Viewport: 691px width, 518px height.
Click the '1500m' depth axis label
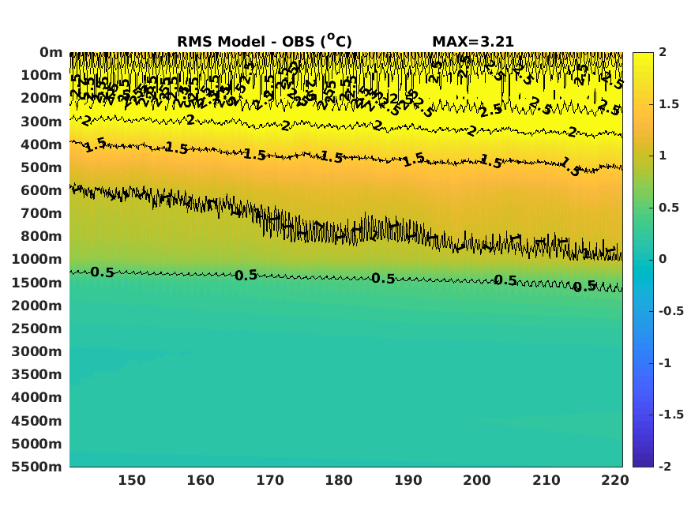[x=37, y=283]
